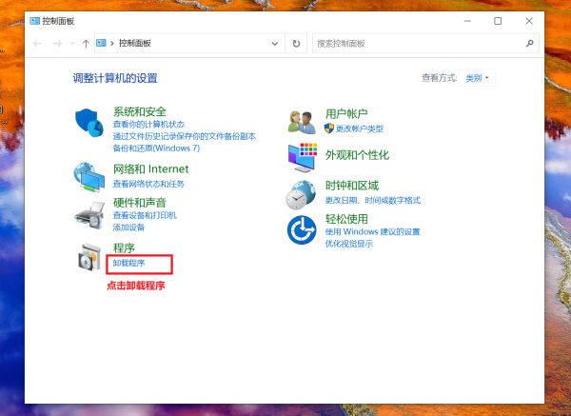Click the 优化视觉显示 link
Viewport: 571px width, 416px height.
click(348, 243)
